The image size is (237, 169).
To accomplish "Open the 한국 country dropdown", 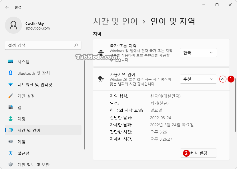I will (198, 53).
